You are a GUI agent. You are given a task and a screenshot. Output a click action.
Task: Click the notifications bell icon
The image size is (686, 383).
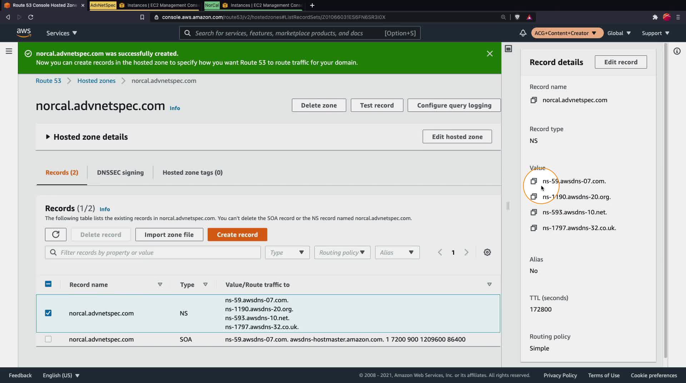pos(523,33)
